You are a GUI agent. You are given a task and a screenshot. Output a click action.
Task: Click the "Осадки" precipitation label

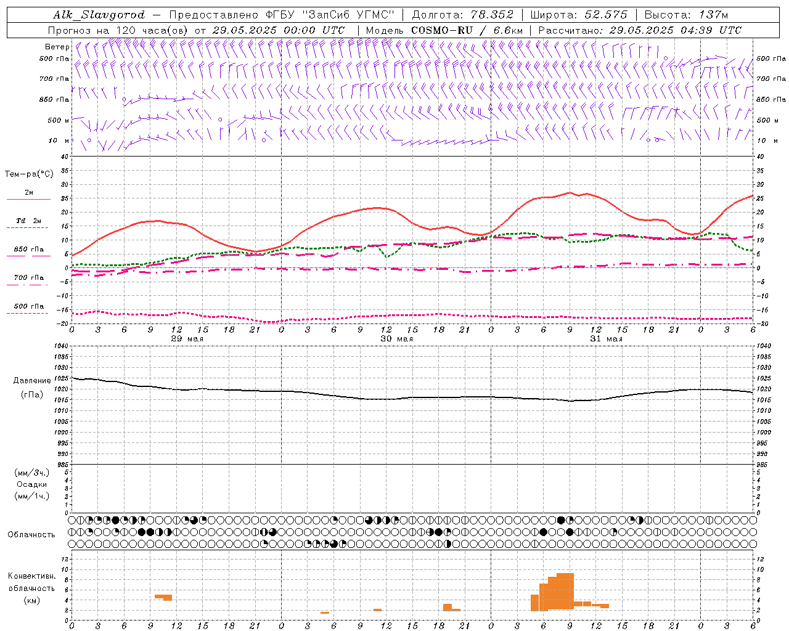(31, 484)
